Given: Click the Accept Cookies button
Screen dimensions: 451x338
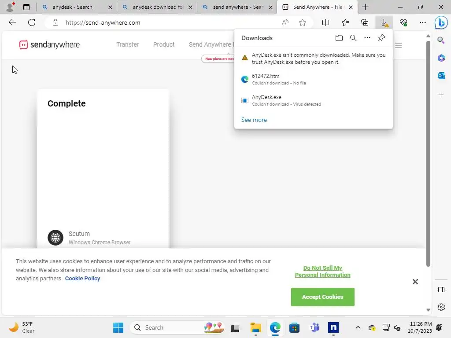Looking at the screenshot, I should pyautogui.click(x=322, y=297).
